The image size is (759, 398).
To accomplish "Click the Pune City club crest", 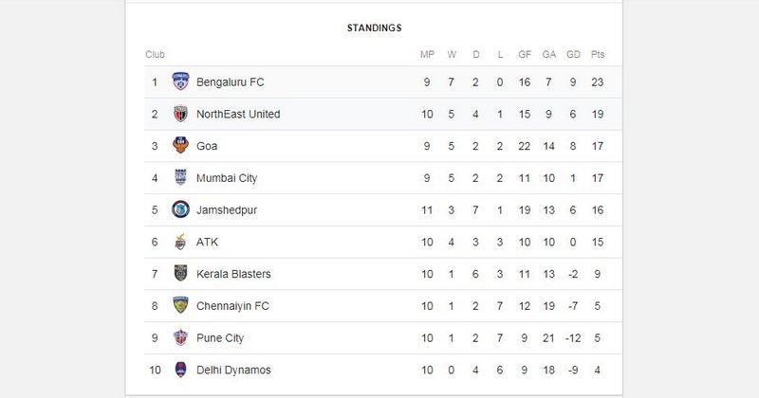I will pyautogui.click(x=180, y=337).
